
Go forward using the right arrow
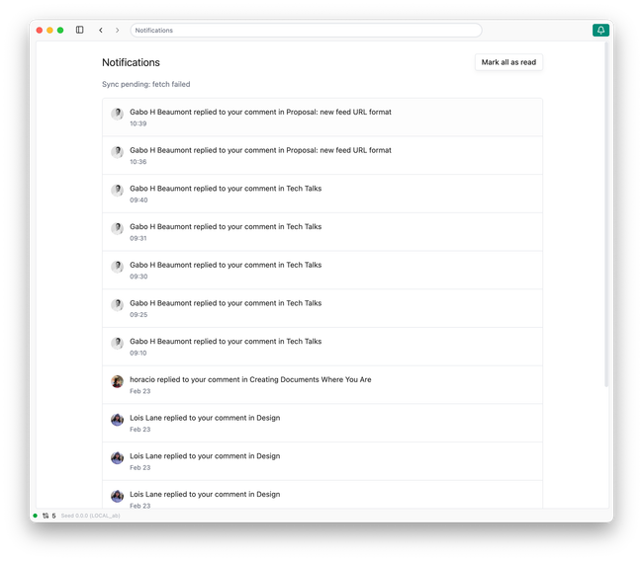117,31
